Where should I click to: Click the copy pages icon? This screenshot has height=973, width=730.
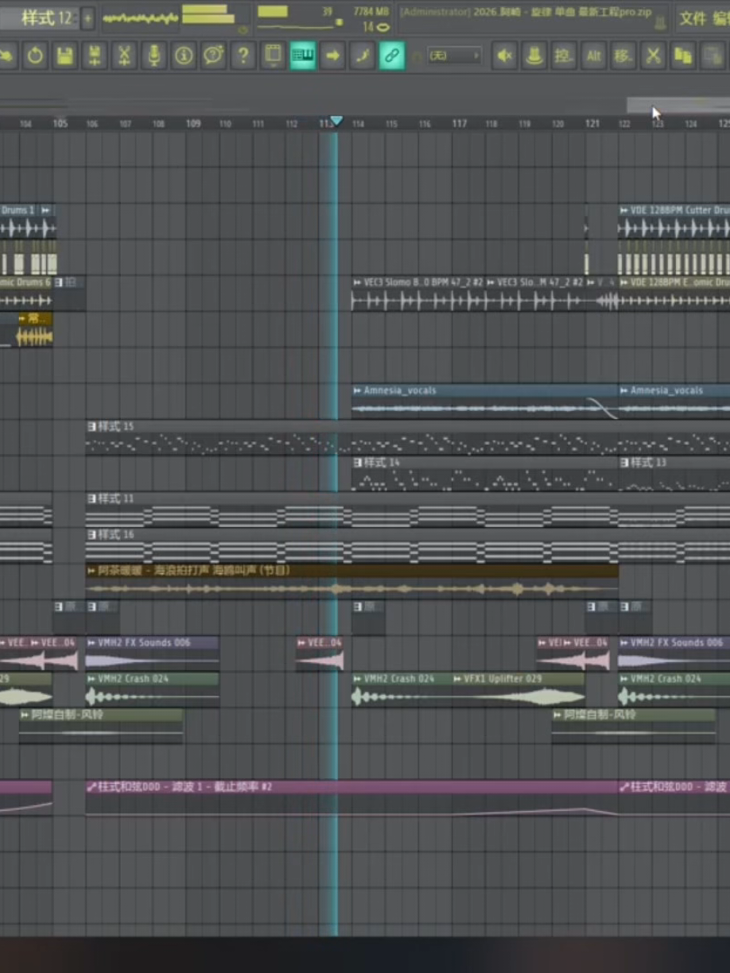pyautogui.click(x=683, y=56)
